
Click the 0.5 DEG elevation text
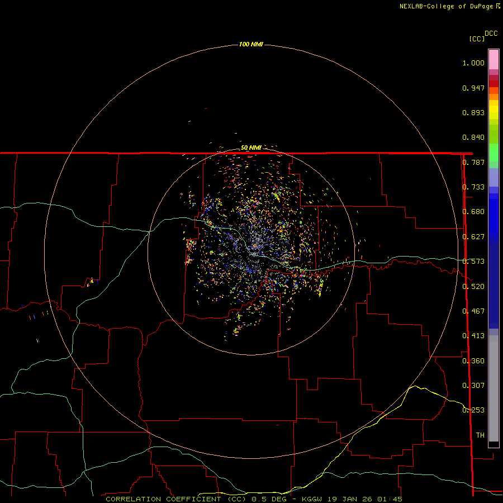tap(270, 499)
